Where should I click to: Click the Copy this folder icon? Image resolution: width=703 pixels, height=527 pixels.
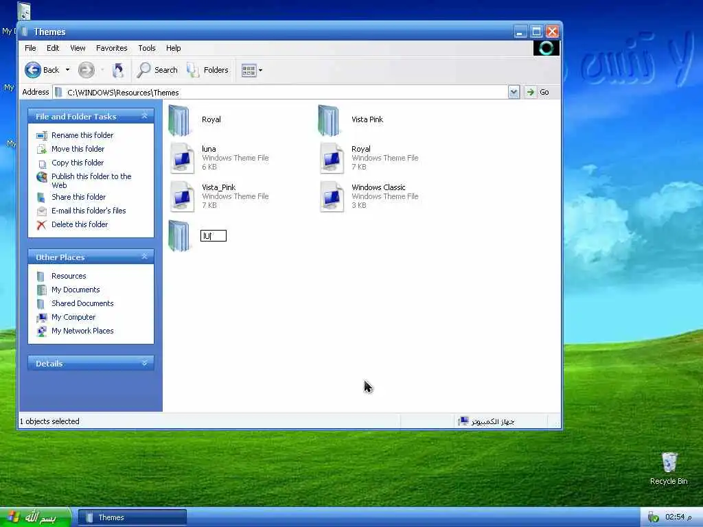coord(42,163)
